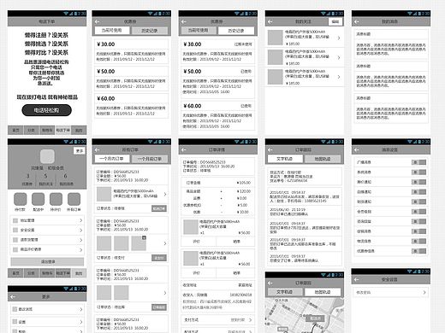Tap the square icon beside 商品评价晒单
Image resolution: width=445 pixels, height=333 pixels.
click(15, 249)
